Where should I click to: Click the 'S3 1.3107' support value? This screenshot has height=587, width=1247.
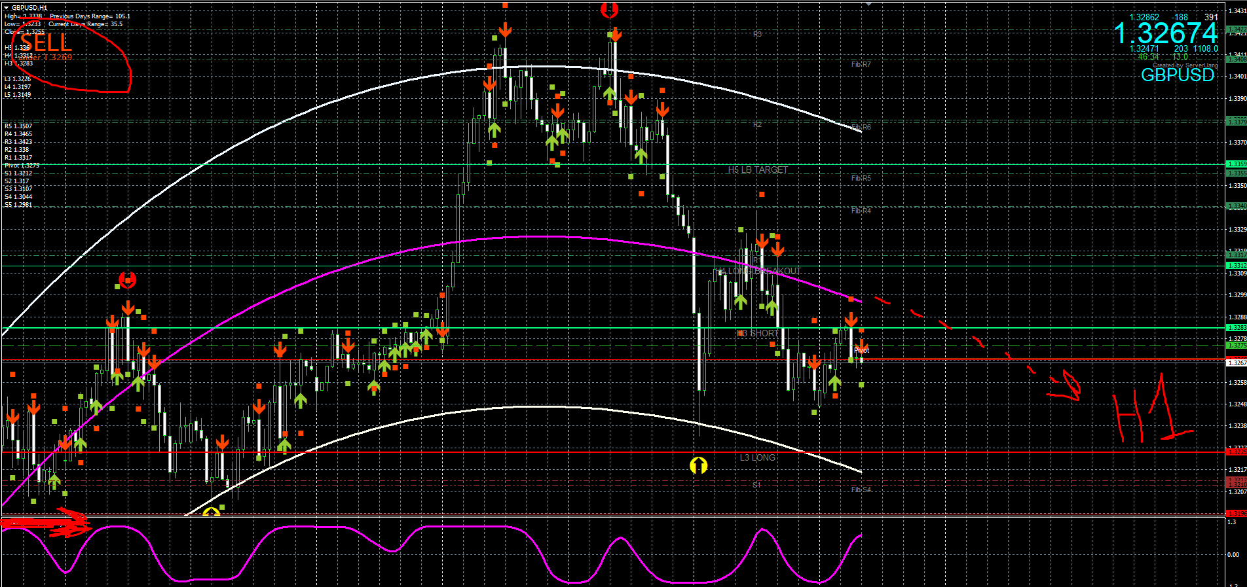[18, 189]
